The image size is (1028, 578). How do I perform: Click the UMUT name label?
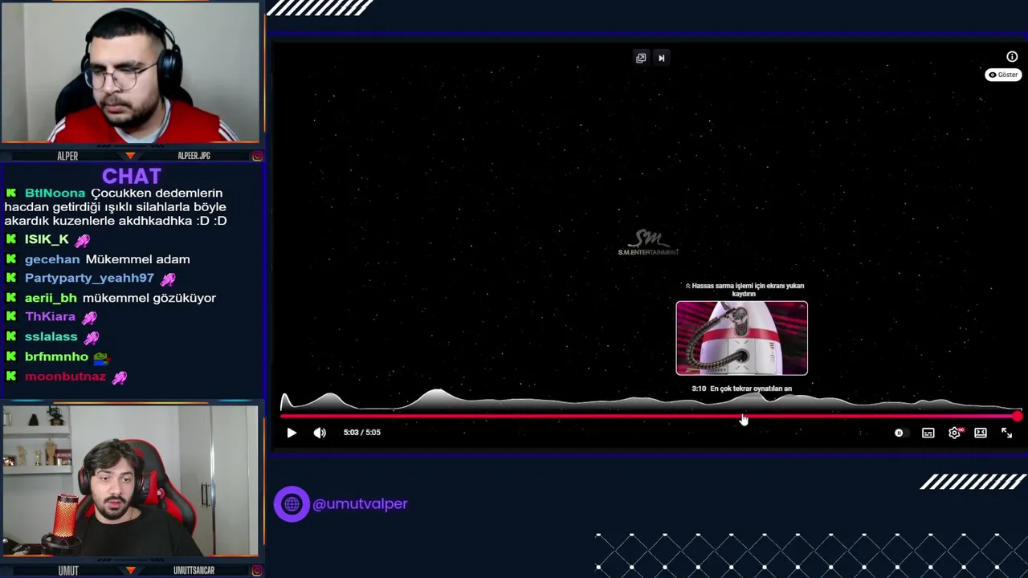coord(68,570)
